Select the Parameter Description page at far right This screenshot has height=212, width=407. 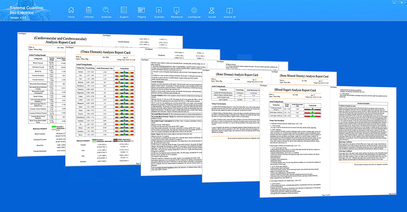tap(364, 140)
